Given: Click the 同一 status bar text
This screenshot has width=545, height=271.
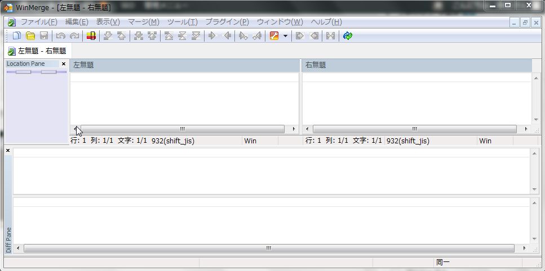Looking at the screenshot, I should point(443,263).
